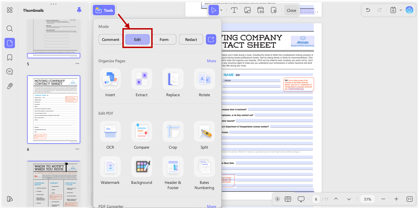Click the Thumbnails panel title
The image size is (418, 208).
(x=33, y=10)
